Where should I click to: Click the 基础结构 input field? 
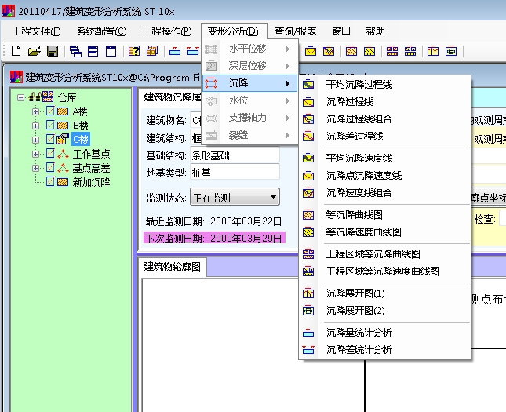235,155
